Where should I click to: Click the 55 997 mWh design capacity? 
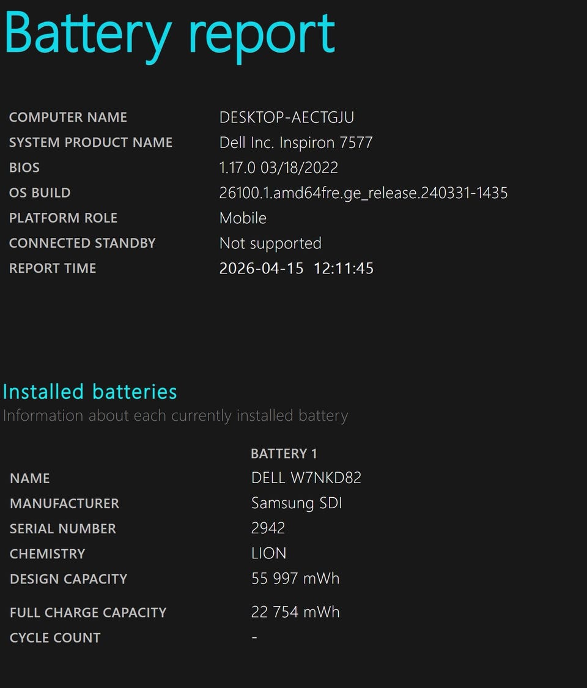coord(295,579)
